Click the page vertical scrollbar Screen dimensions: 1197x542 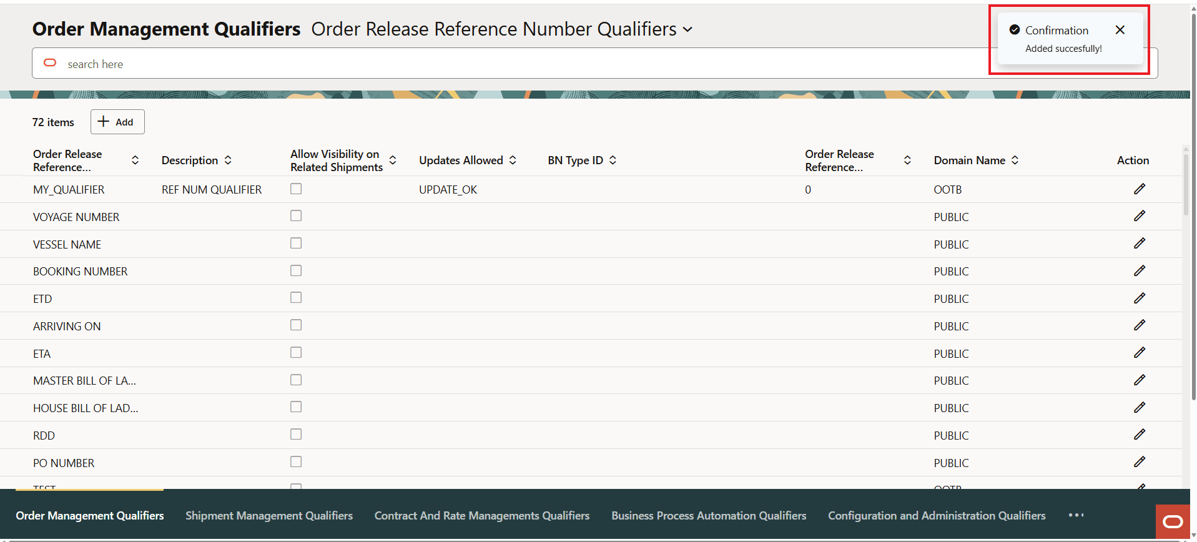click(1193, 206)
